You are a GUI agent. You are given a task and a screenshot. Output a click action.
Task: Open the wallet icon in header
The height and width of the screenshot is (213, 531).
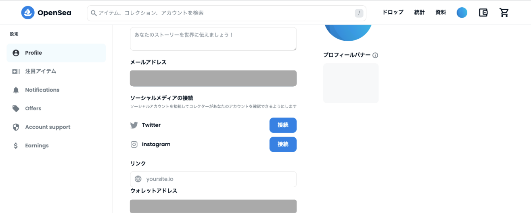(483, 12)
